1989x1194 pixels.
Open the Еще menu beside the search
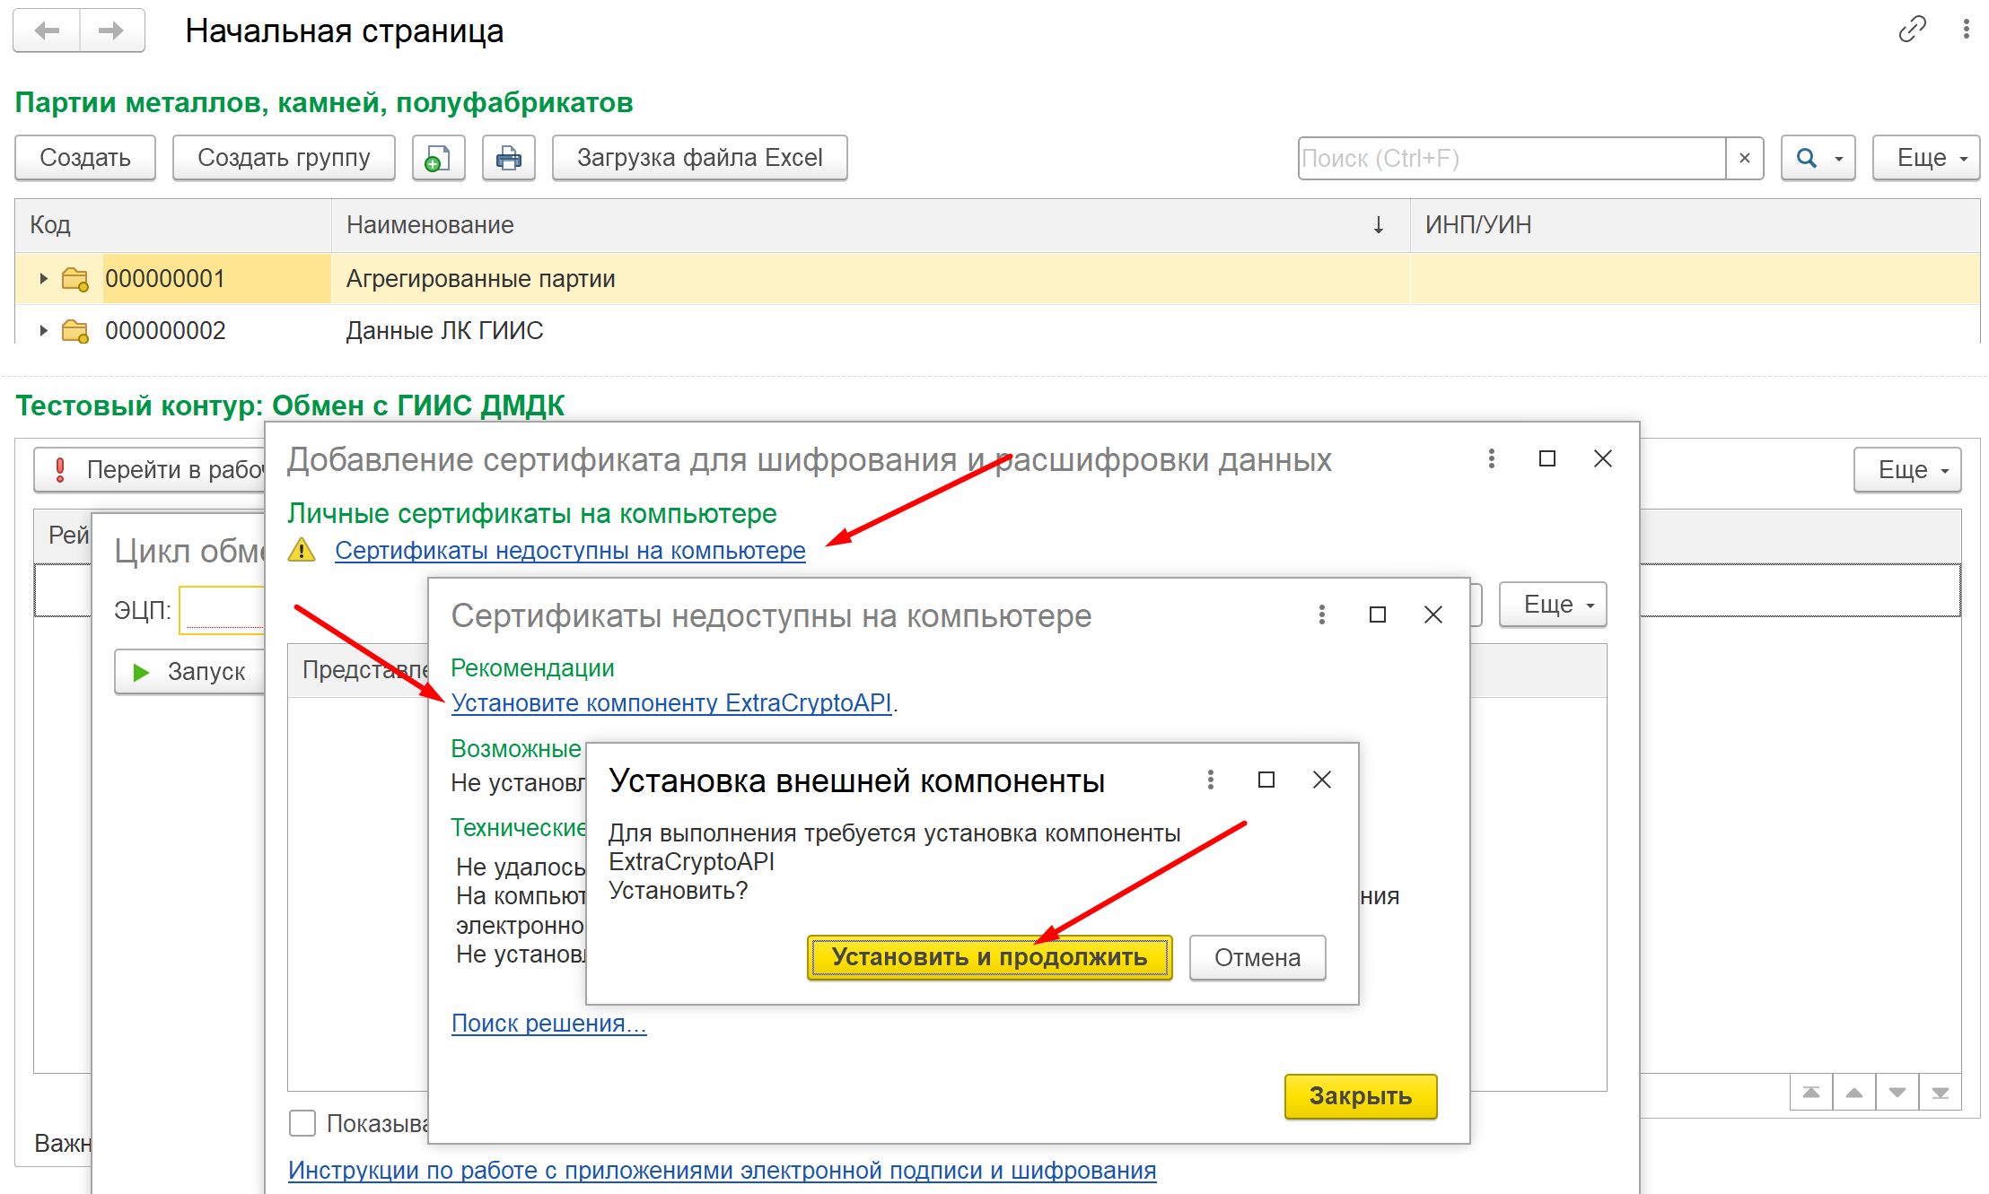tap(1925, 158)
